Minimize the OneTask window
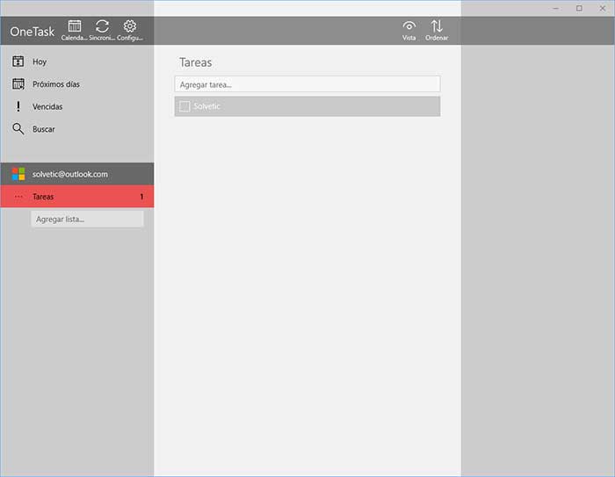The height and width of the screenshot is (477, 615). pyautogui.click(x=556, y=8)
